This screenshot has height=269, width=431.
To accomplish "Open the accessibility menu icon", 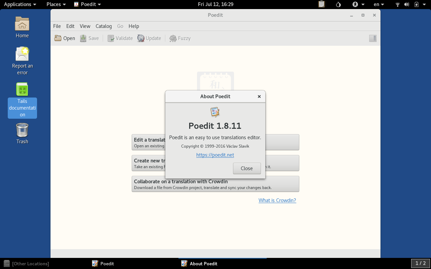I will tap(355, 4).
